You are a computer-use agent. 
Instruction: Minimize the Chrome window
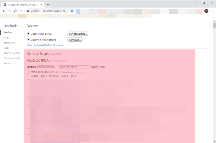pyautogui.click(x=195, y=3)
